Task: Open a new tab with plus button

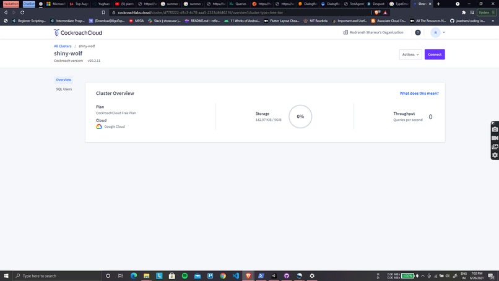Action: [x=438, y=4]
